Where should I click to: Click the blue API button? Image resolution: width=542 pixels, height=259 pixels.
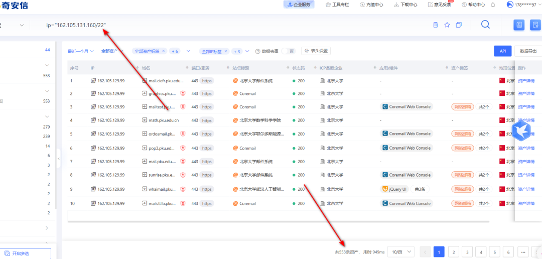(502, 51)
